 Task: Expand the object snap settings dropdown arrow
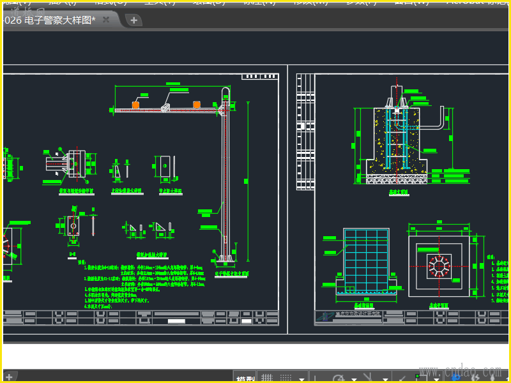436,379
